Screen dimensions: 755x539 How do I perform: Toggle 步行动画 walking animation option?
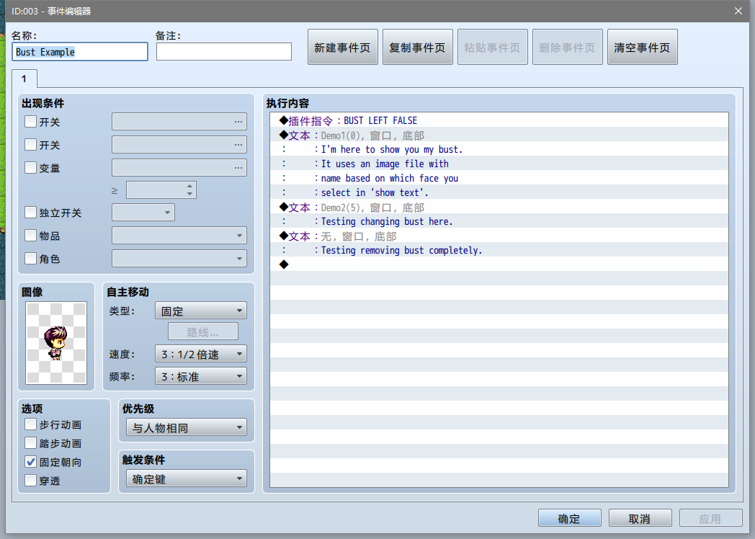pos(30,424)
